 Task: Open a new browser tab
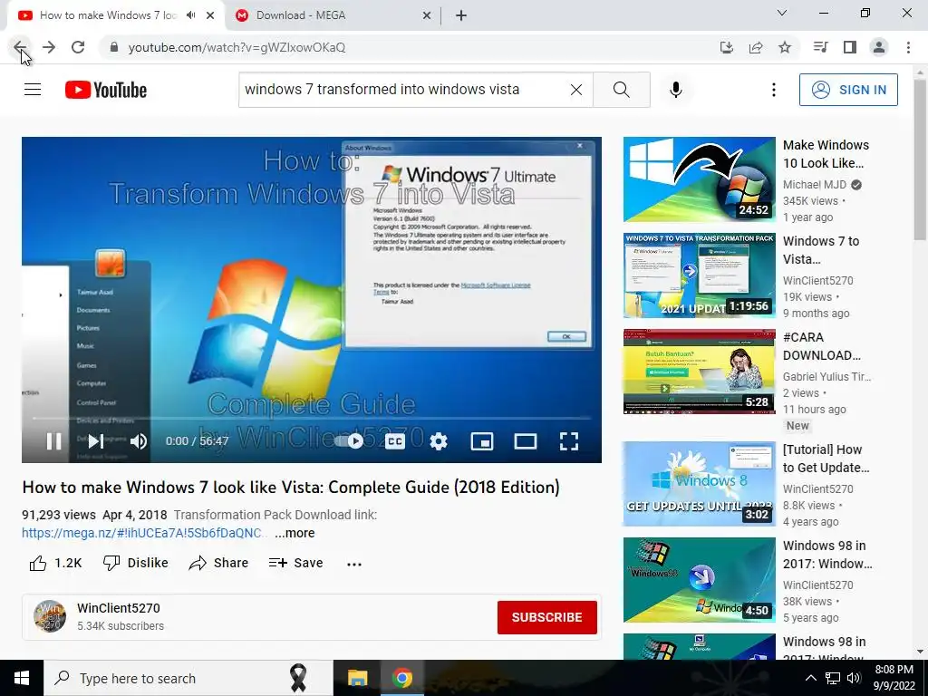(x=461, y=16)
